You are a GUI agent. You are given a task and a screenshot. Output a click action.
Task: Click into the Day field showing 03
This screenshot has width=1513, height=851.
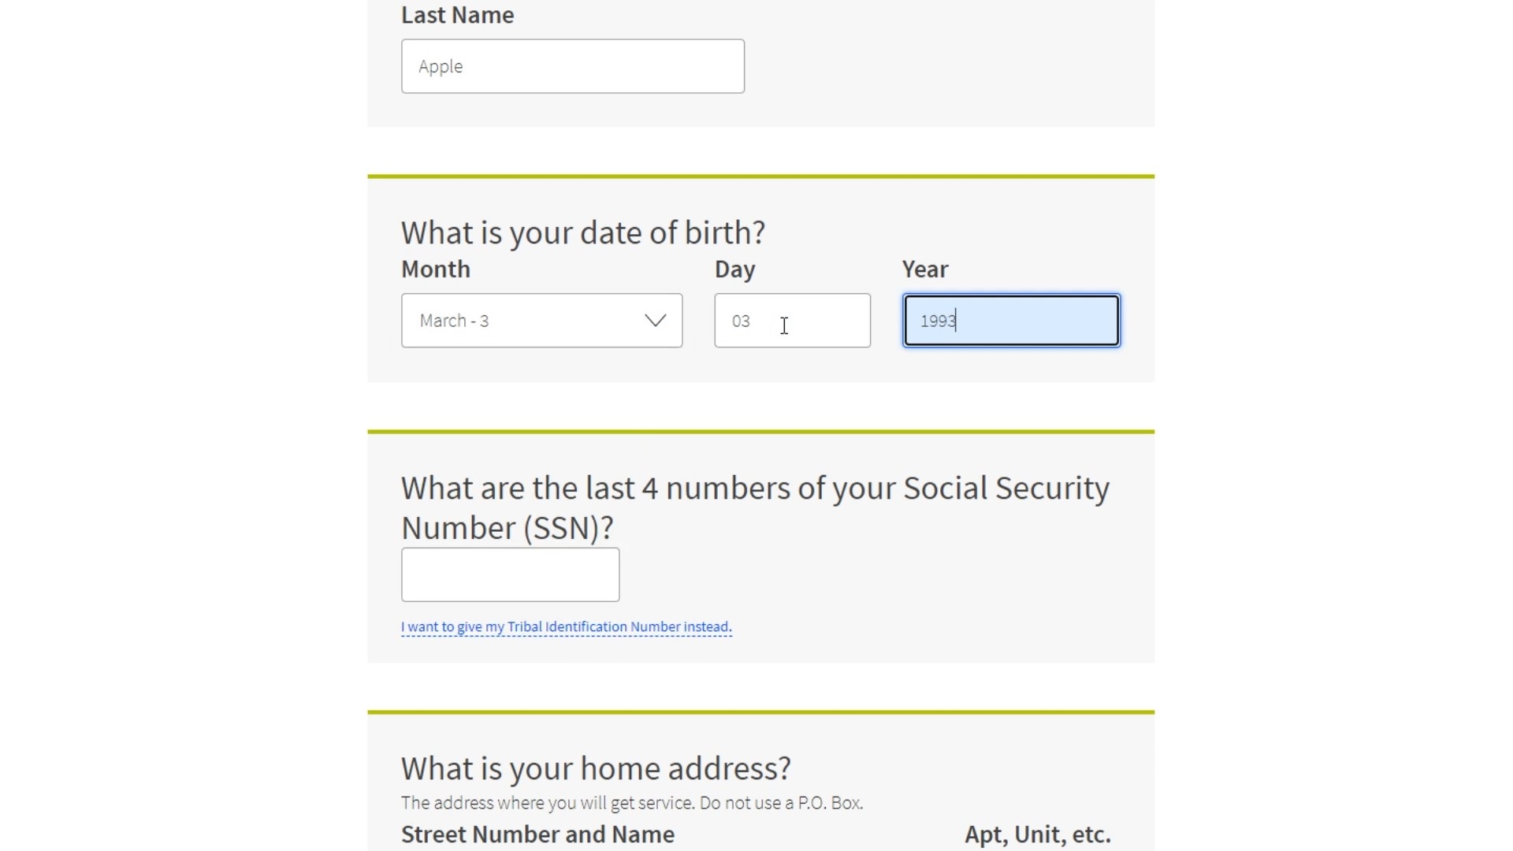click(x=792, y=321)
